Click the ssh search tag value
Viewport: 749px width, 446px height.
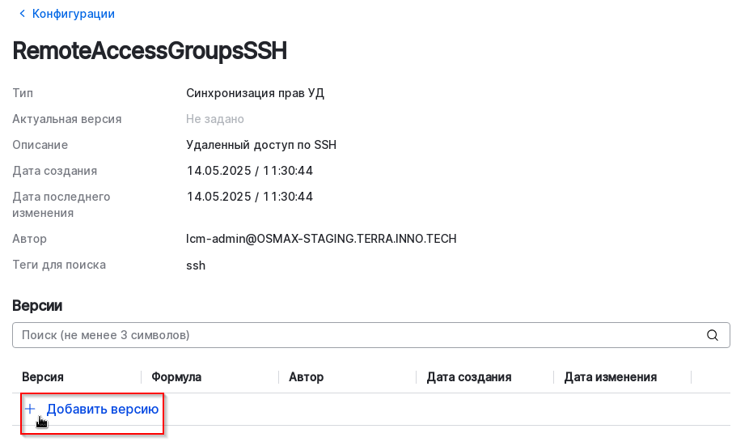tap(196, 265)
